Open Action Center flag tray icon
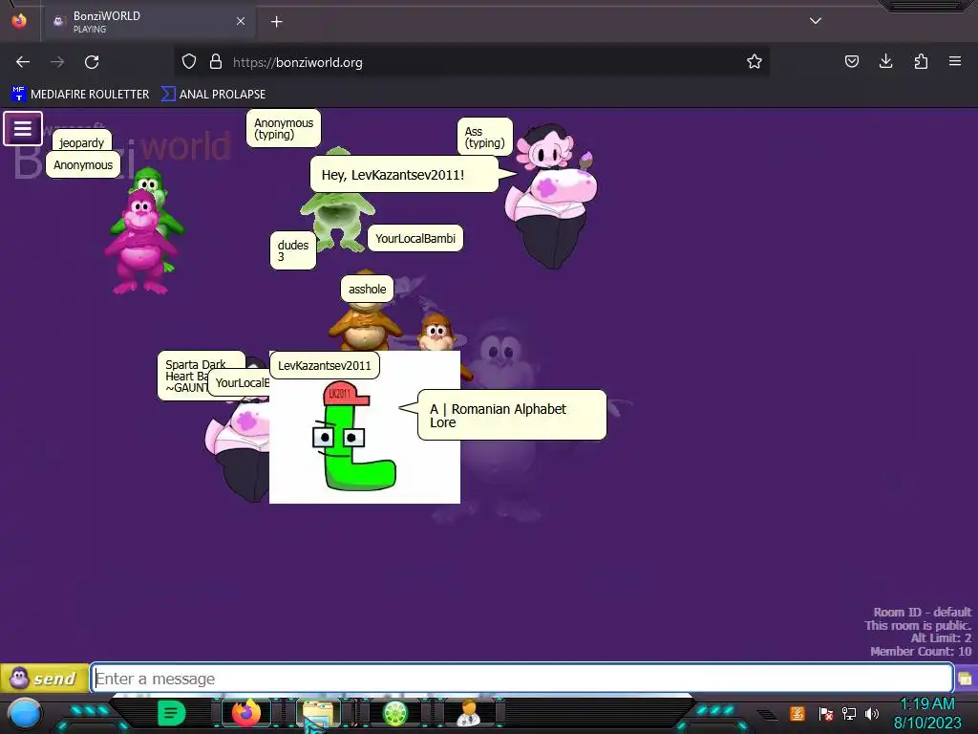This screenshot has width=978, height=734. (826, 713)
